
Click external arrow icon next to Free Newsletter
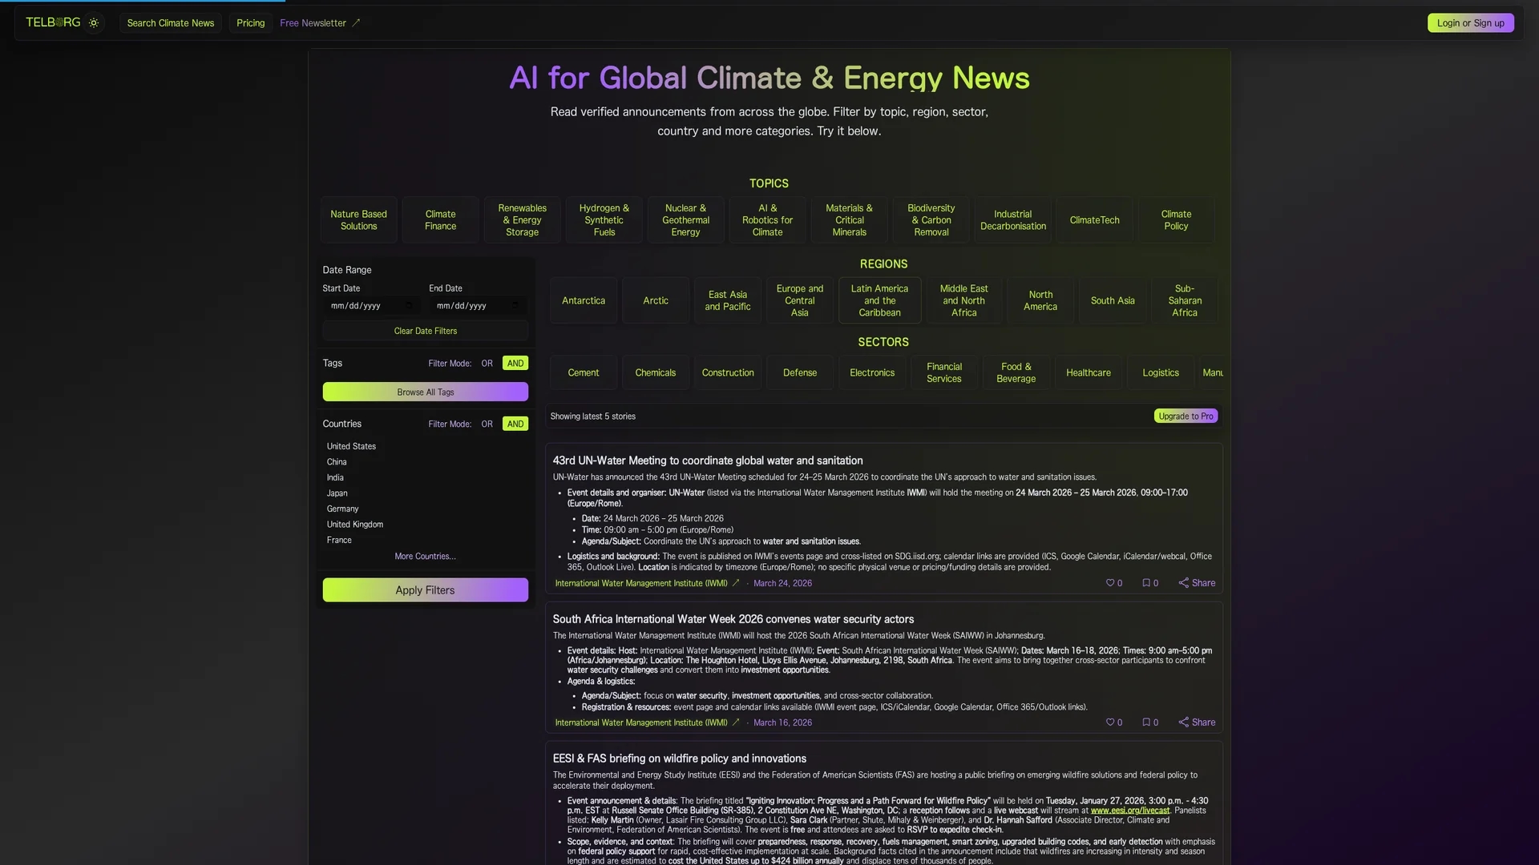click(356, 23)
